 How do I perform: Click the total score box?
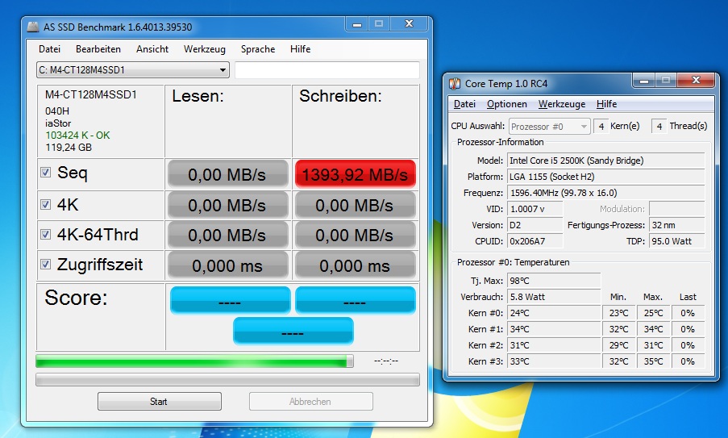coord(293,332)
